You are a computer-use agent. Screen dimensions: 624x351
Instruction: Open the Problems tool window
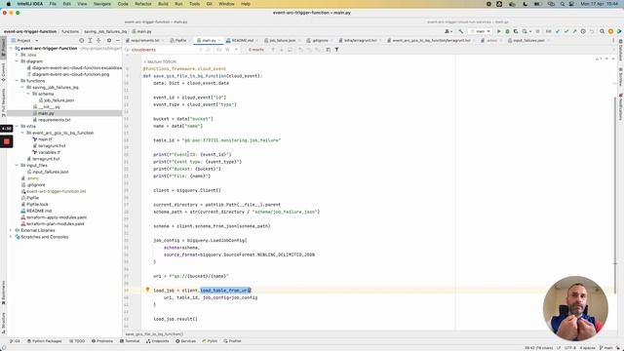click(102, 341)
